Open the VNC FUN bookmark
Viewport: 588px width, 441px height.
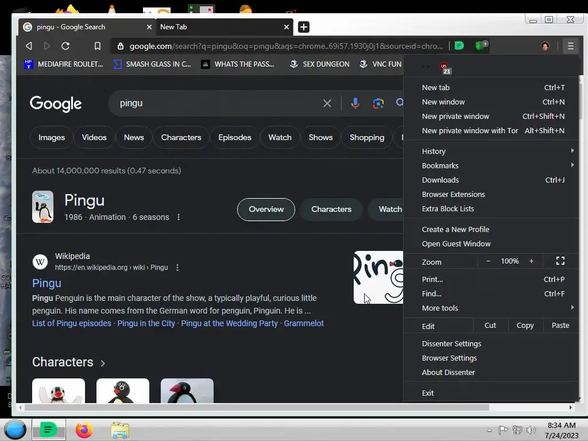pyautogui.click(x=380, y=64)
